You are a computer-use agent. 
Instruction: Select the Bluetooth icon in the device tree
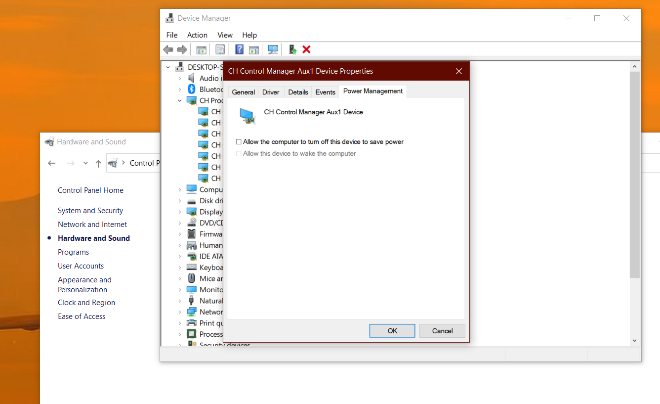pos(192,90)
